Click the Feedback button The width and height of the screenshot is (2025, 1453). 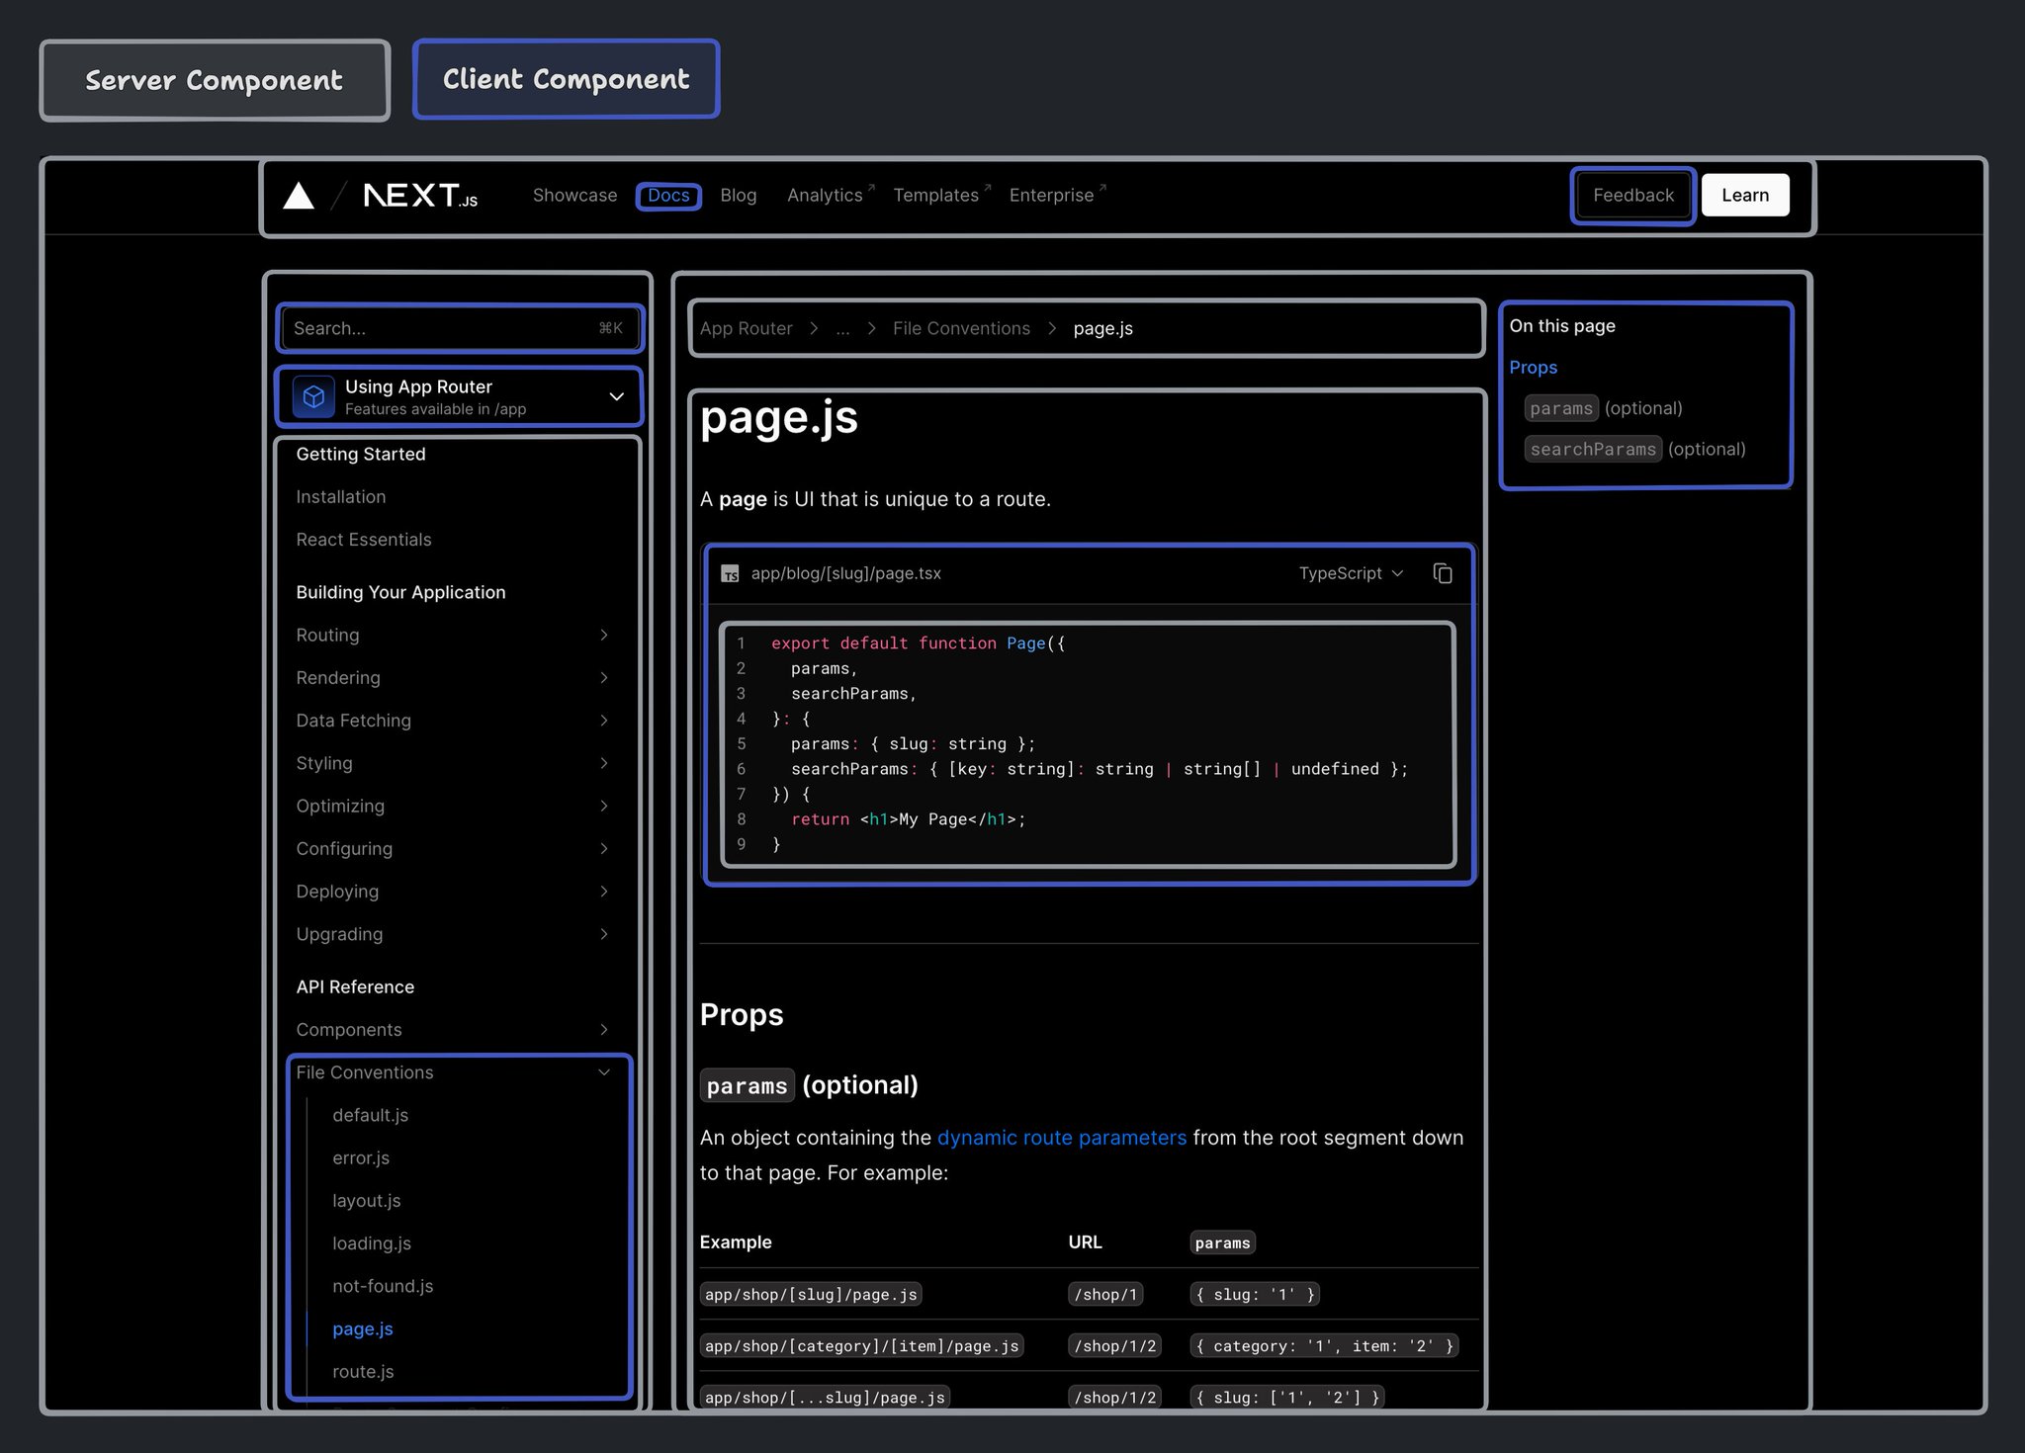point(1633,196)
